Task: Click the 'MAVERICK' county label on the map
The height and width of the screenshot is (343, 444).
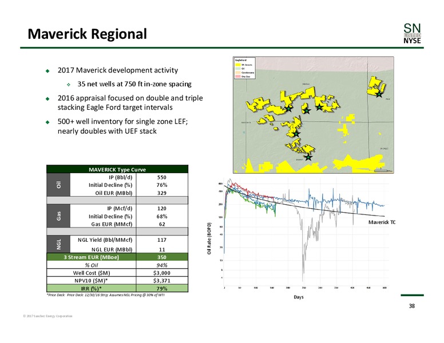Action: pyautogui.click(x=247, y=122)
